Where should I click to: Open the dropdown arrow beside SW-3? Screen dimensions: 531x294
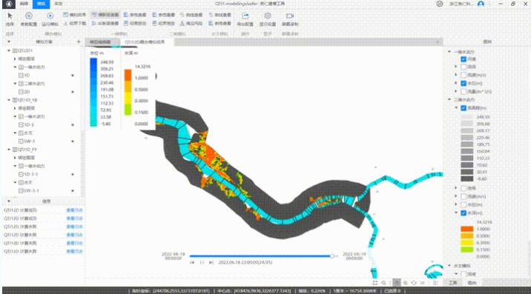coord(73,141)
